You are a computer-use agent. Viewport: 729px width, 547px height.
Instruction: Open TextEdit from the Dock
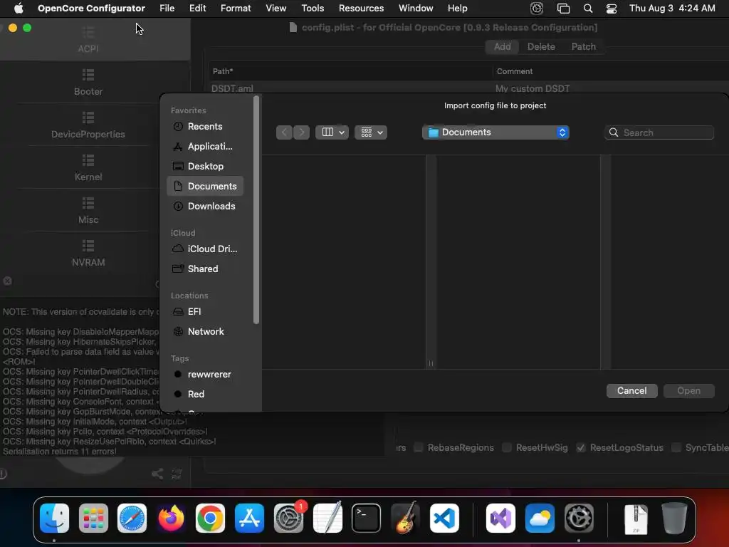tap(327, 519)
